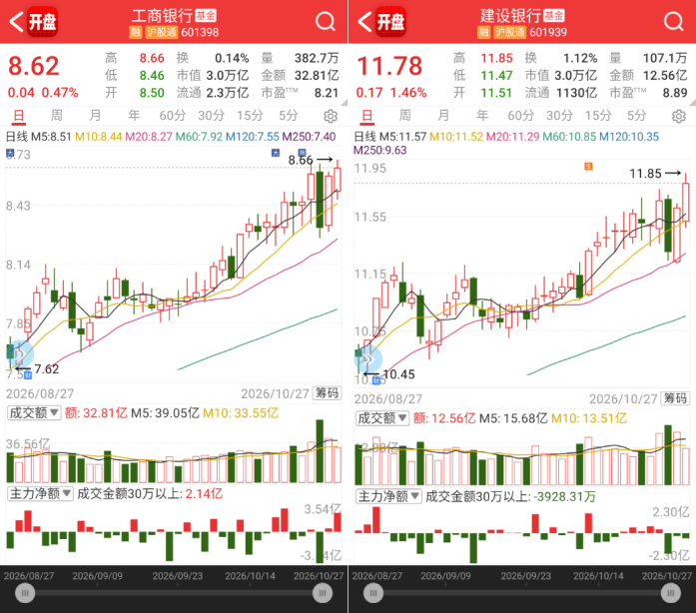Tap M20:8.27 label in 工商银行 panel
Screen dimensions: 696x613
(x=149, y=136)
